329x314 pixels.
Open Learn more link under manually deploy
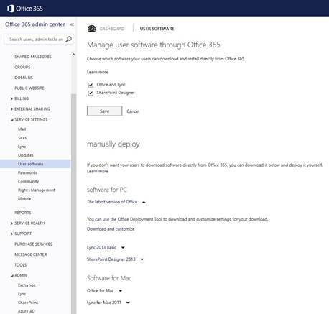click(x=98, y=171)
